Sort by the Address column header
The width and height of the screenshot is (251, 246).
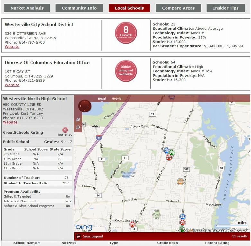(x=69, y=243)
